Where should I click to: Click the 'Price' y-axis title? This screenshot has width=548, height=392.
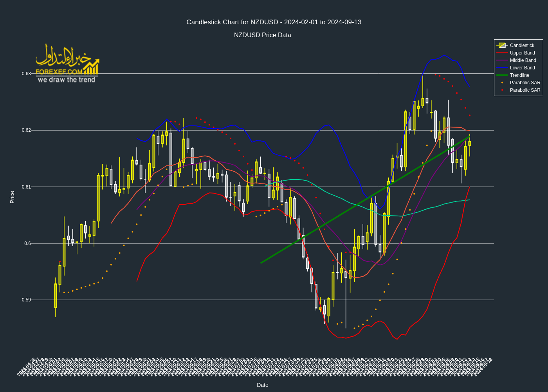tap(12, 197)
